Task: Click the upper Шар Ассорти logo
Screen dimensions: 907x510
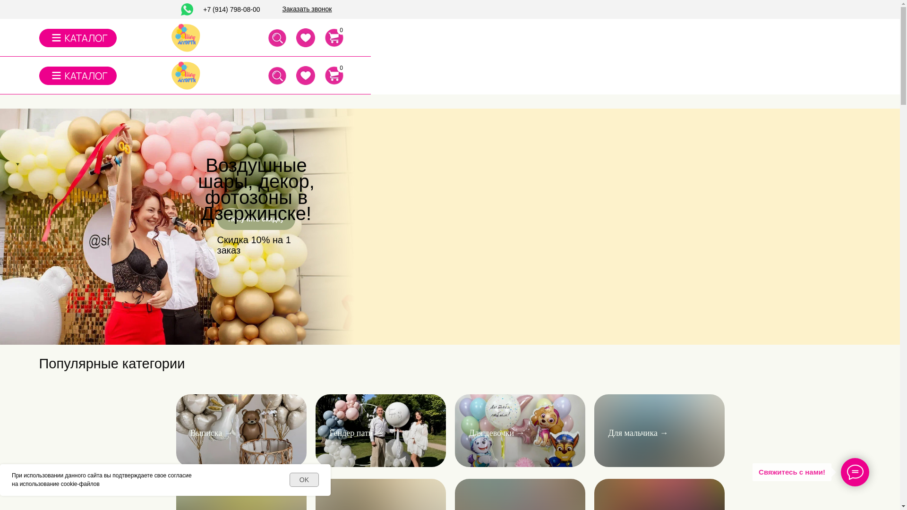Action: tap(186, 38)
